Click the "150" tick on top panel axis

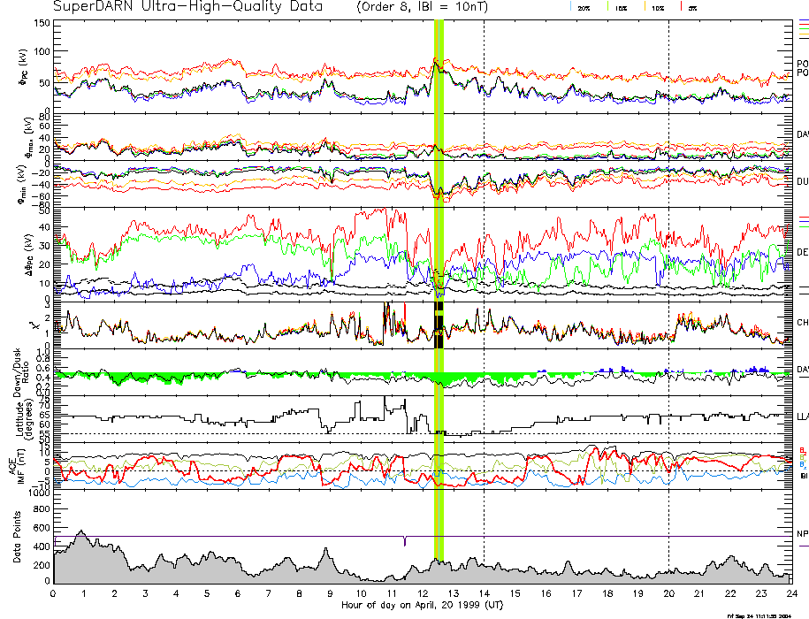[x=42, y=23]
